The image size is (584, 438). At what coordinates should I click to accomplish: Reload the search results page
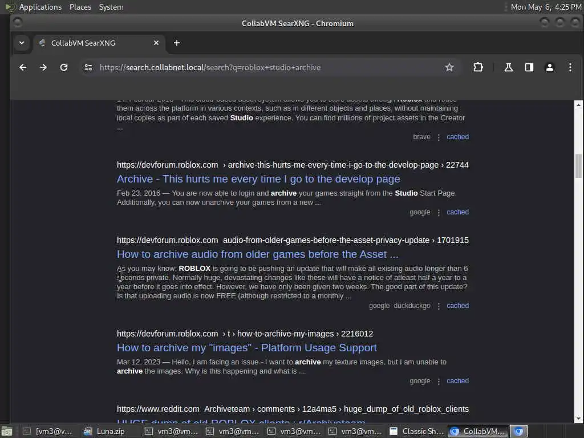[x=64, y=67]
